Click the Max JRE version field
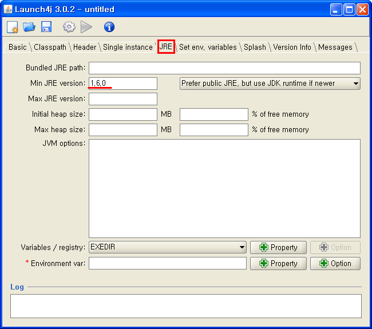Image resolution: width=372 pixels, height=329 pixels. tap(123, 99)
